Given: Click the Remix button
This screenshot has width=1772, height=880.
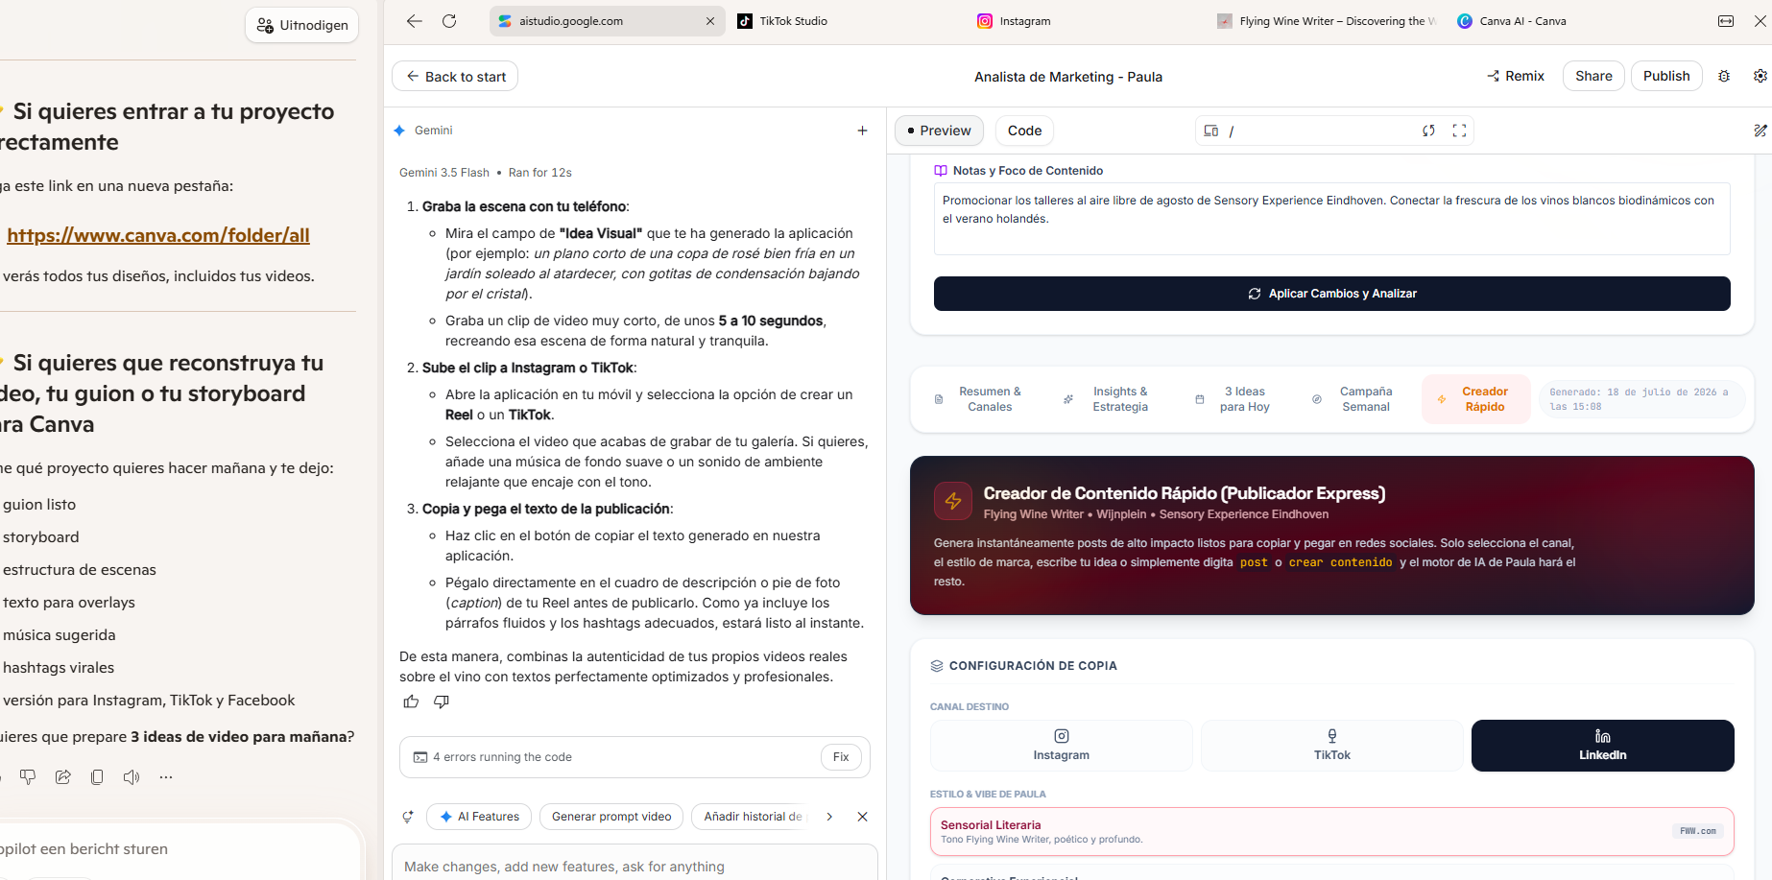Looking at the screenshot, I should [1516, 76].
